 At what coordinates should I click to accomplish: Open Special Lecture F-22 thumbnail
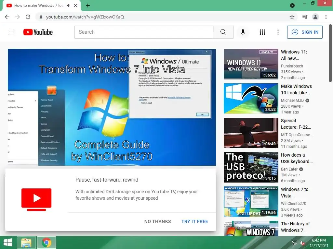tap(251, 133)
